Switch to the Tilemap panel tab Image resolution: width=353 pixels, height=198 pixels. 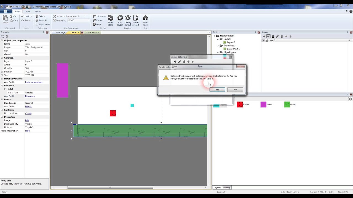[227, 188]
